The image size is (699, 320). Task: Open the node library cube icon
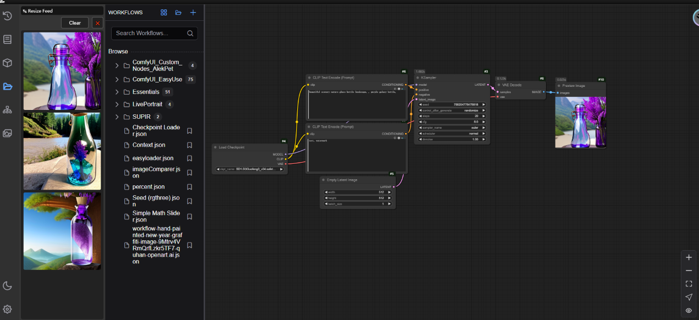click(x=7, y=63)
